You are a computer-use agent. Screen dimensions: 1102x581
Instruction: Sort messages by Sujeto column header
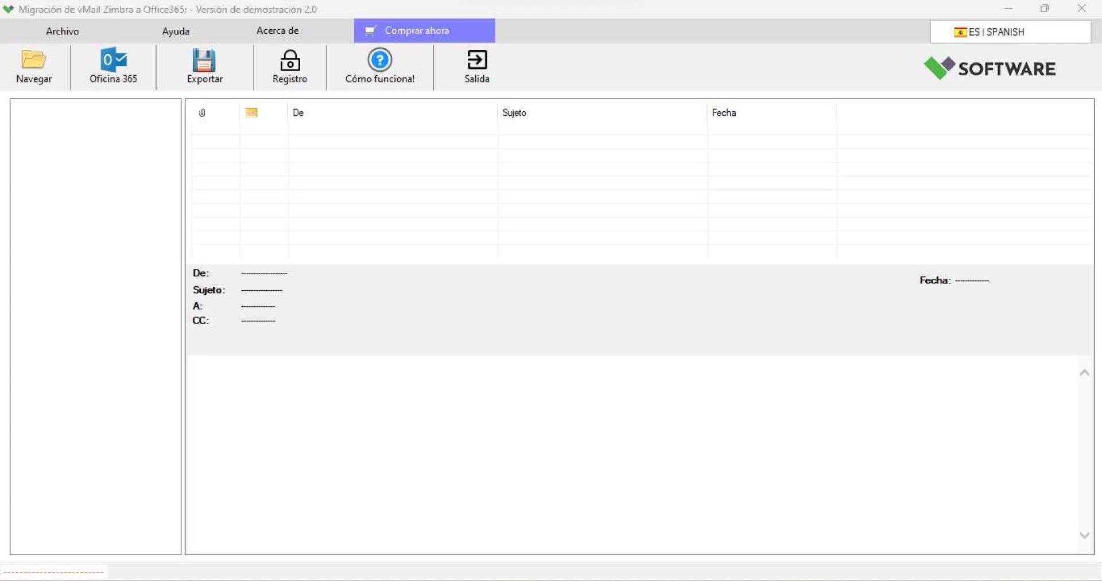pyautogui.click(x=514, y=113)
